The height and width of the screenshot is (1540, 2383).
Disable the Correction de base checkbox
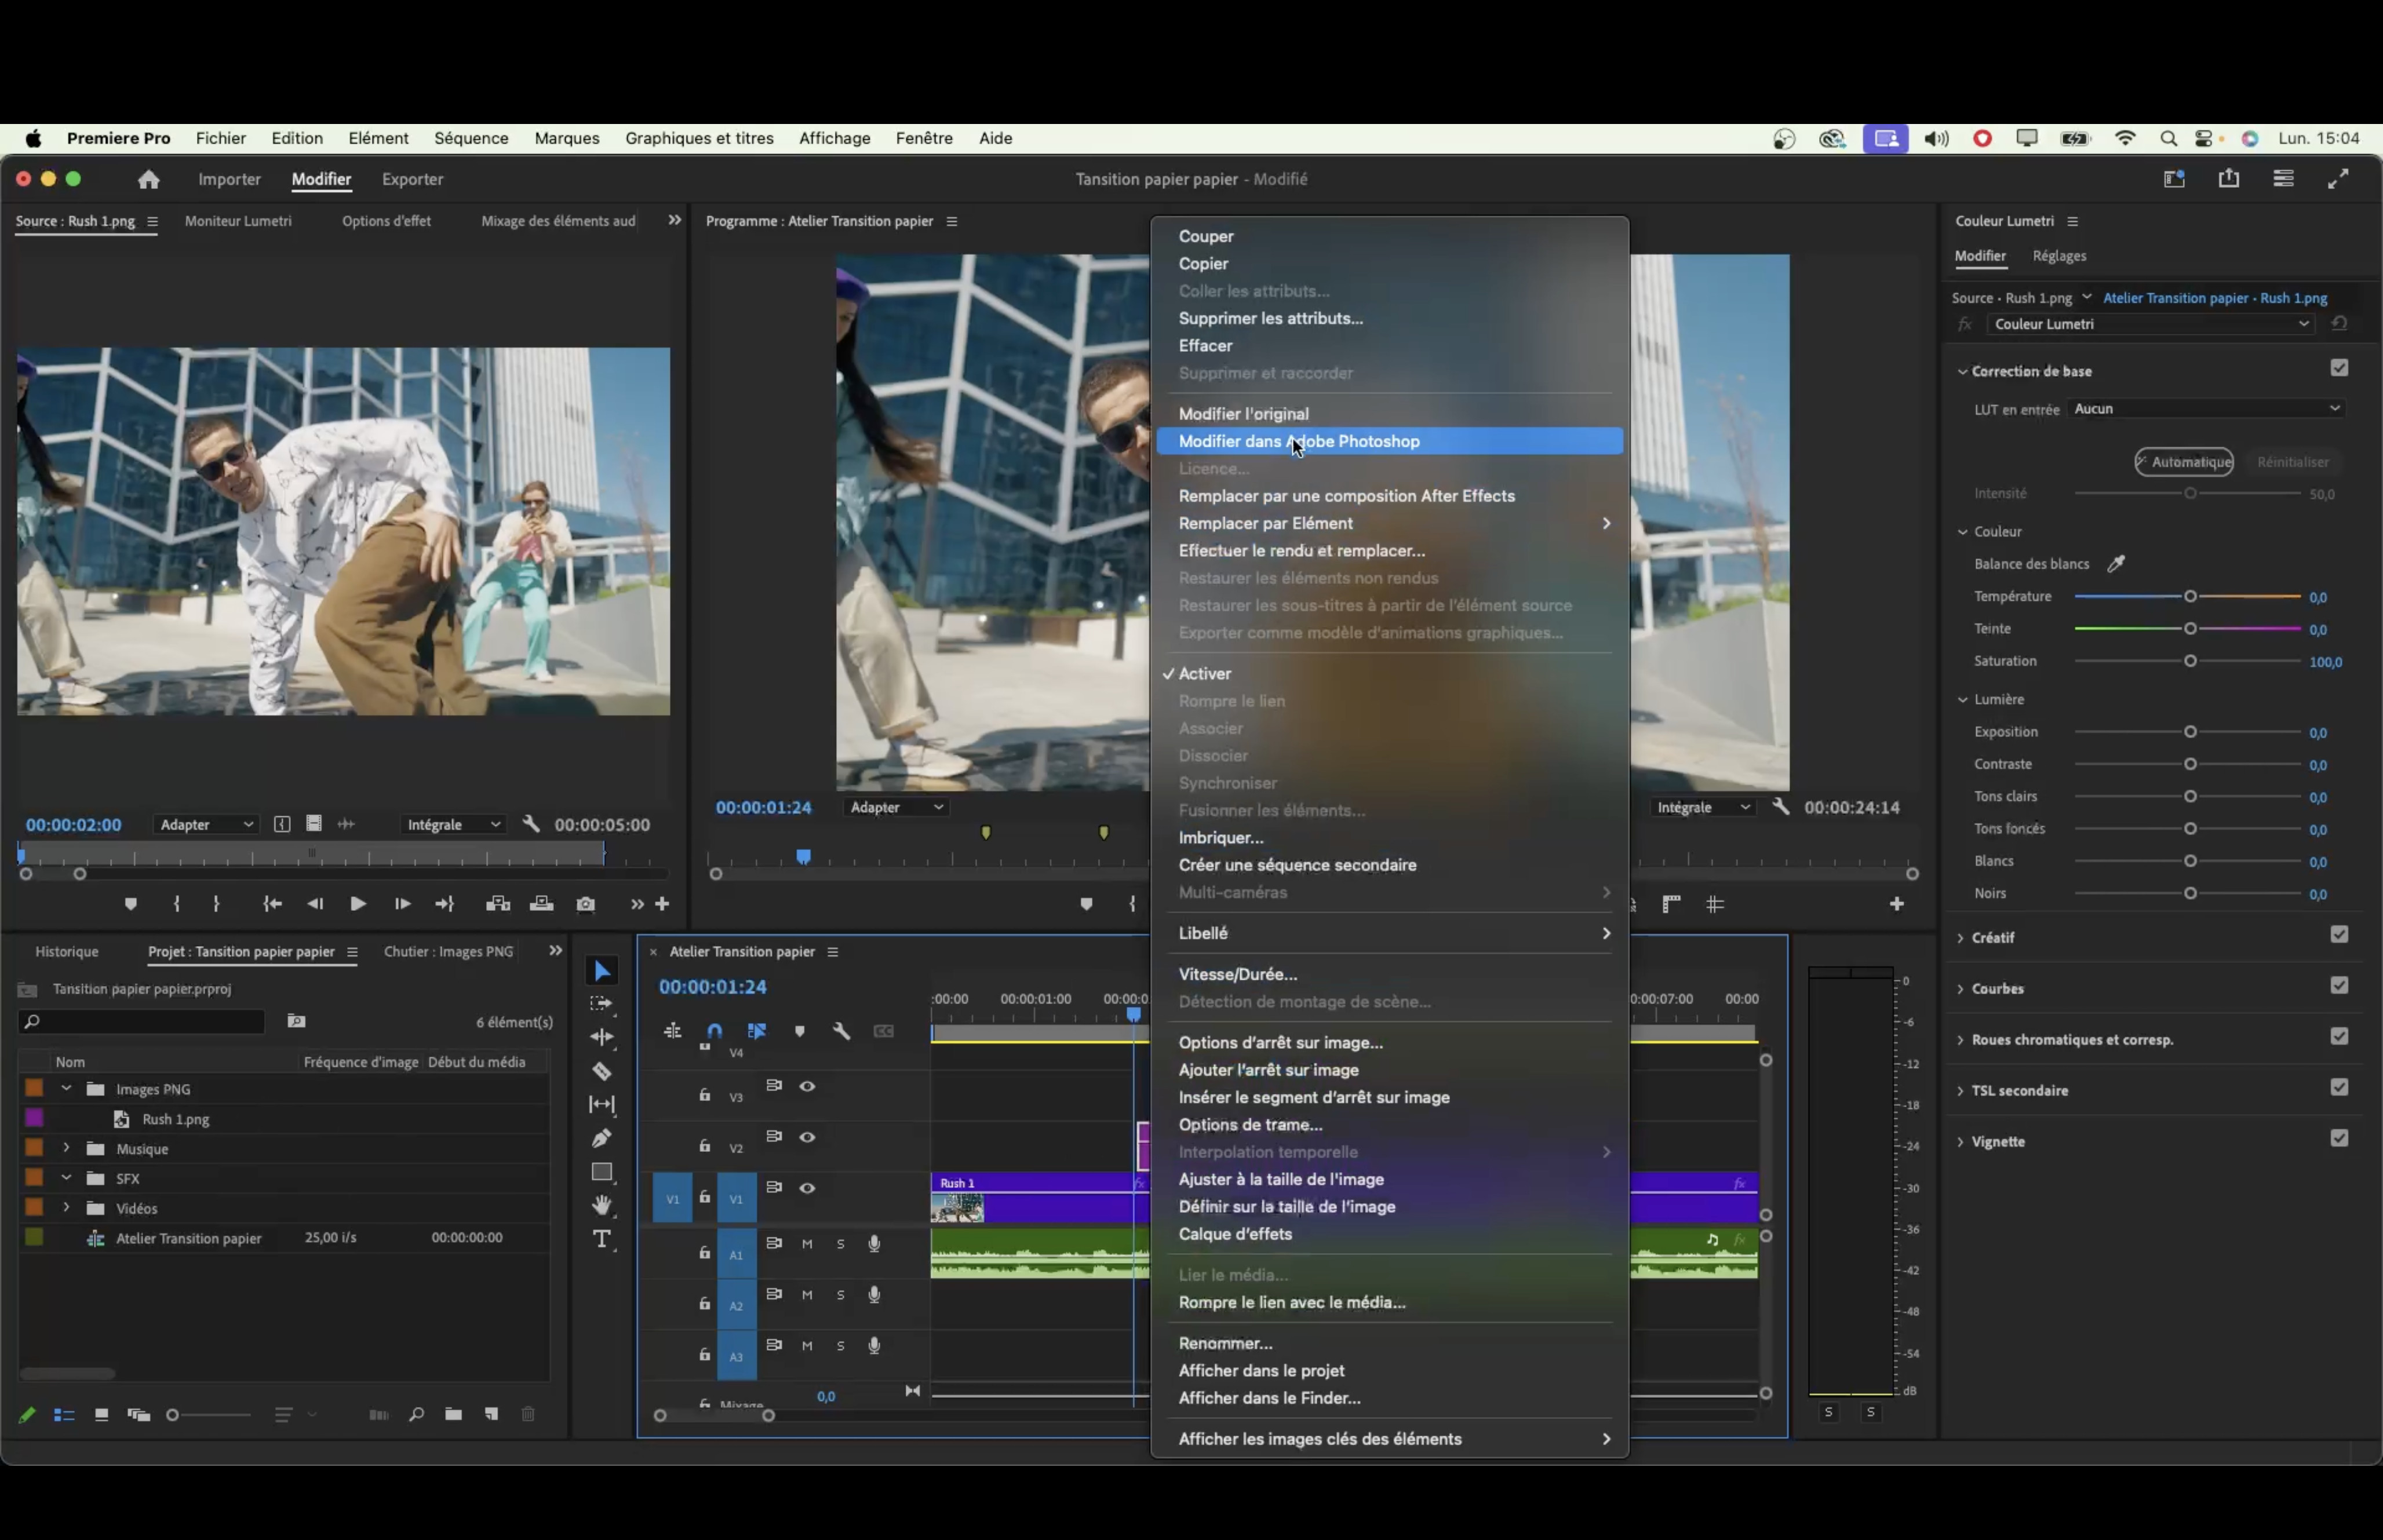tap(2338, 368)
